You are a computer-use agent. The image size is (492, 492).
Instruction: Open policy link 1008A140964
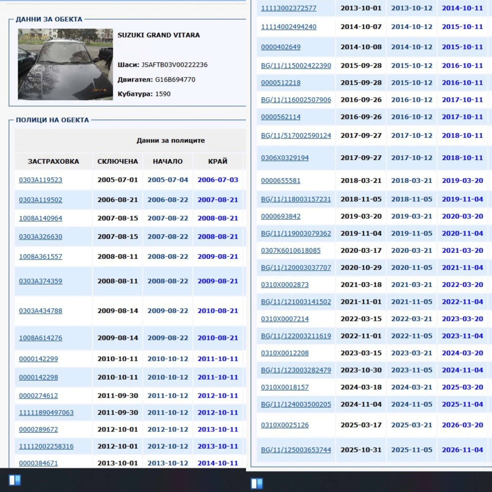coord(41,218)
